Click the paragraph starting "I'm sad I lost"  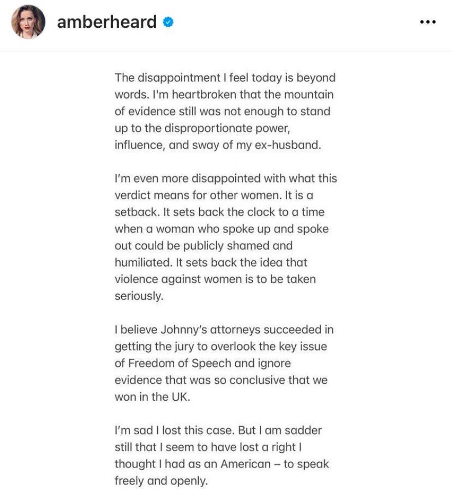(x=222, y=455)
